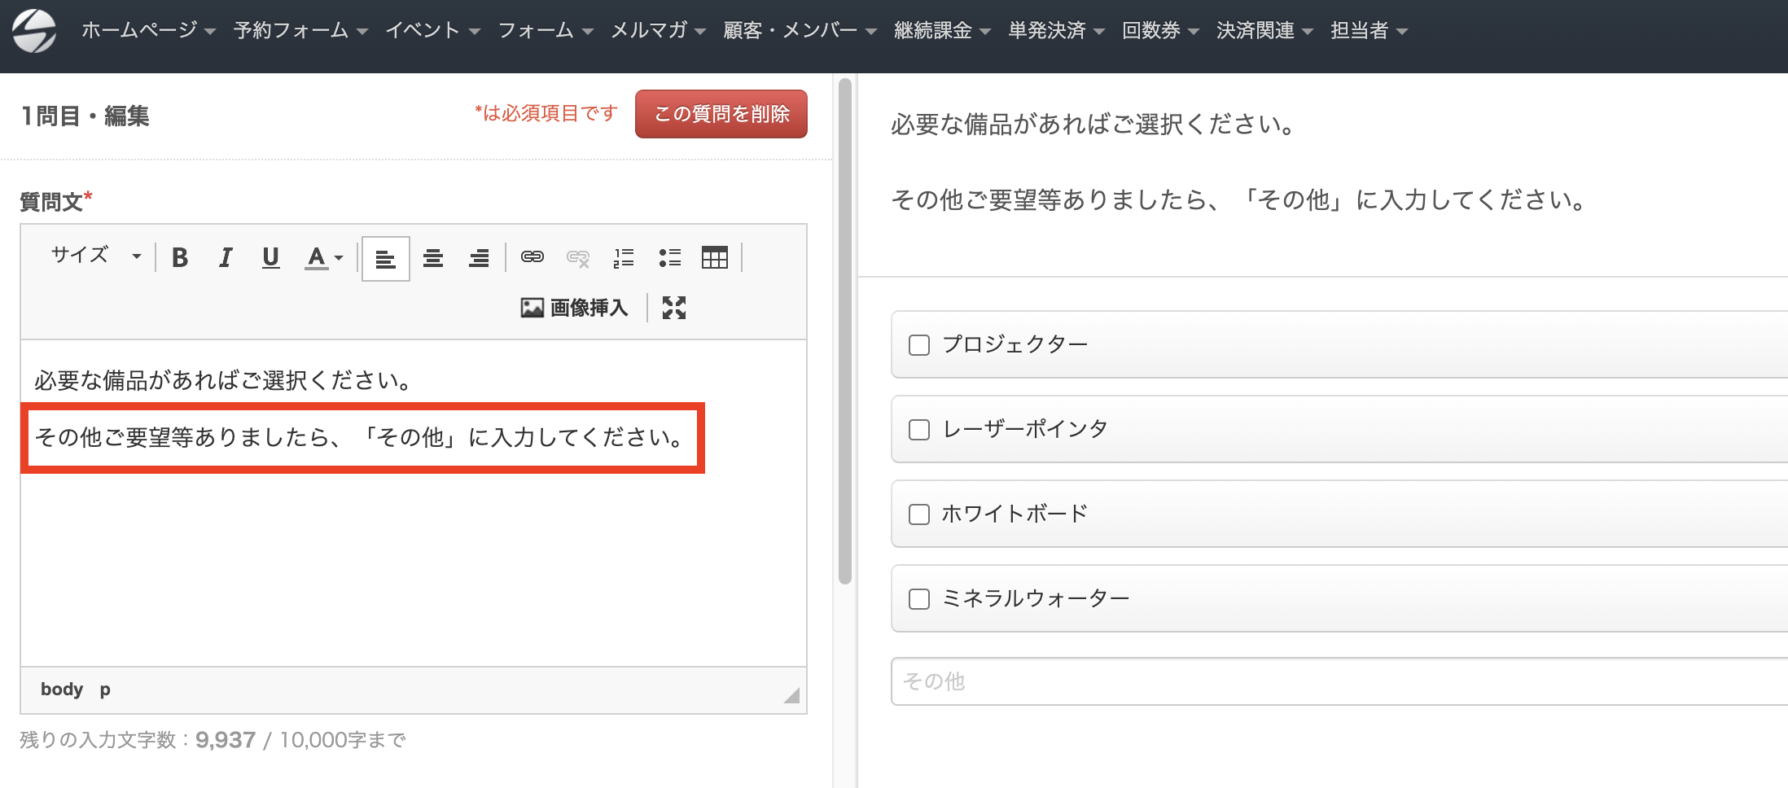The width and height of the screenshot is (1788, 788).
Task: Open the text color dropdown
Action: pyautogui.click(x=324, y=258)
